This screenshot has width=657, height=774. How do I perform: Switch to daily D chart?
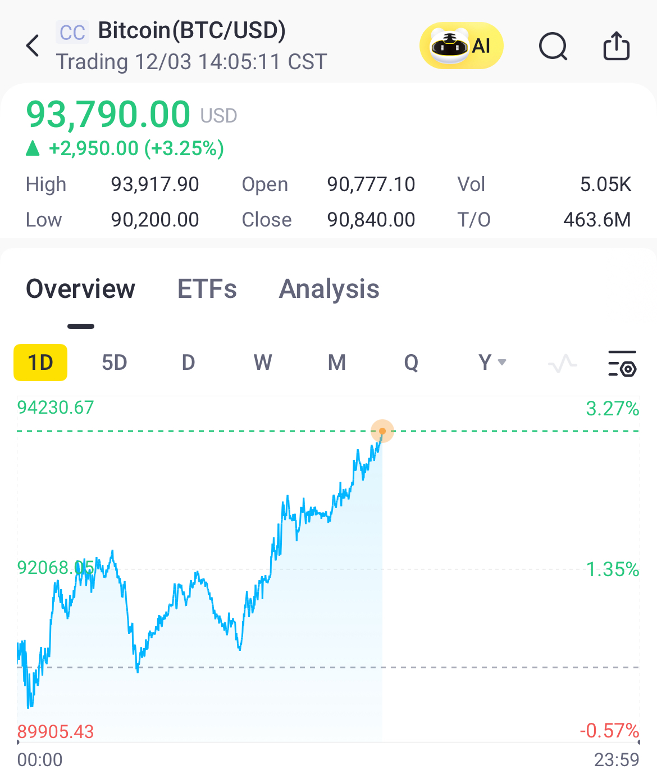tap(188, 363)
